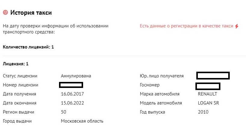246x131 pixels.
Task: Click the "Юр. лицо получателя" label
Action: click(162, 76)
